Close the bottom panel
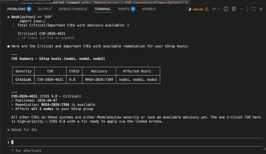Image resolution: width=266 pixels, height=154 pixels. [x=261, y=9]
